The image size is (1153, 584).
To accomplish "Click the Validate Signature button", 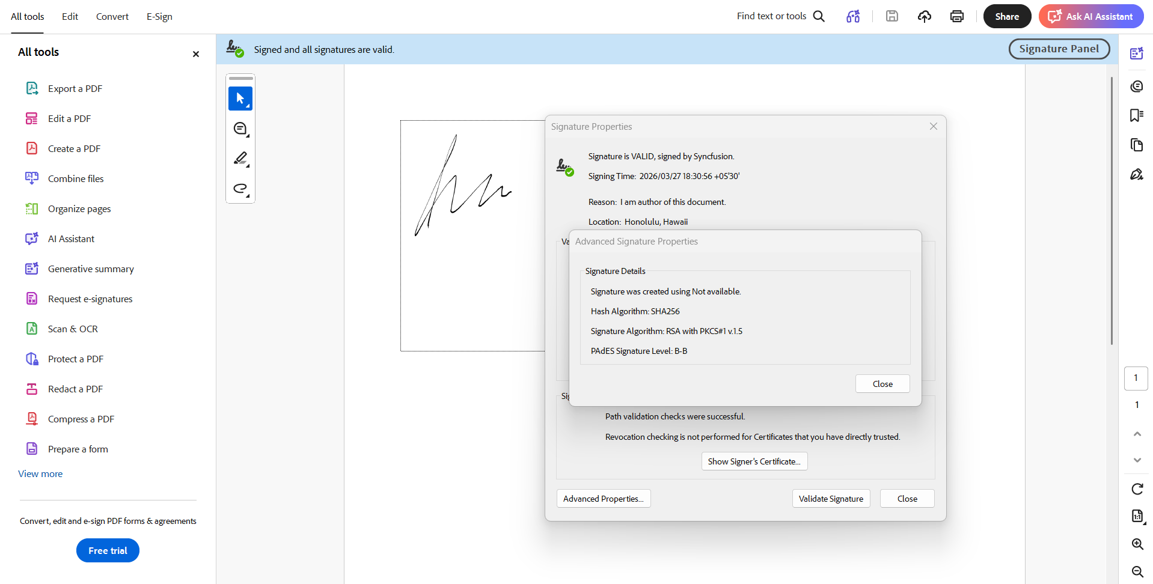I will pyautogui.click(x=830, y=498).
